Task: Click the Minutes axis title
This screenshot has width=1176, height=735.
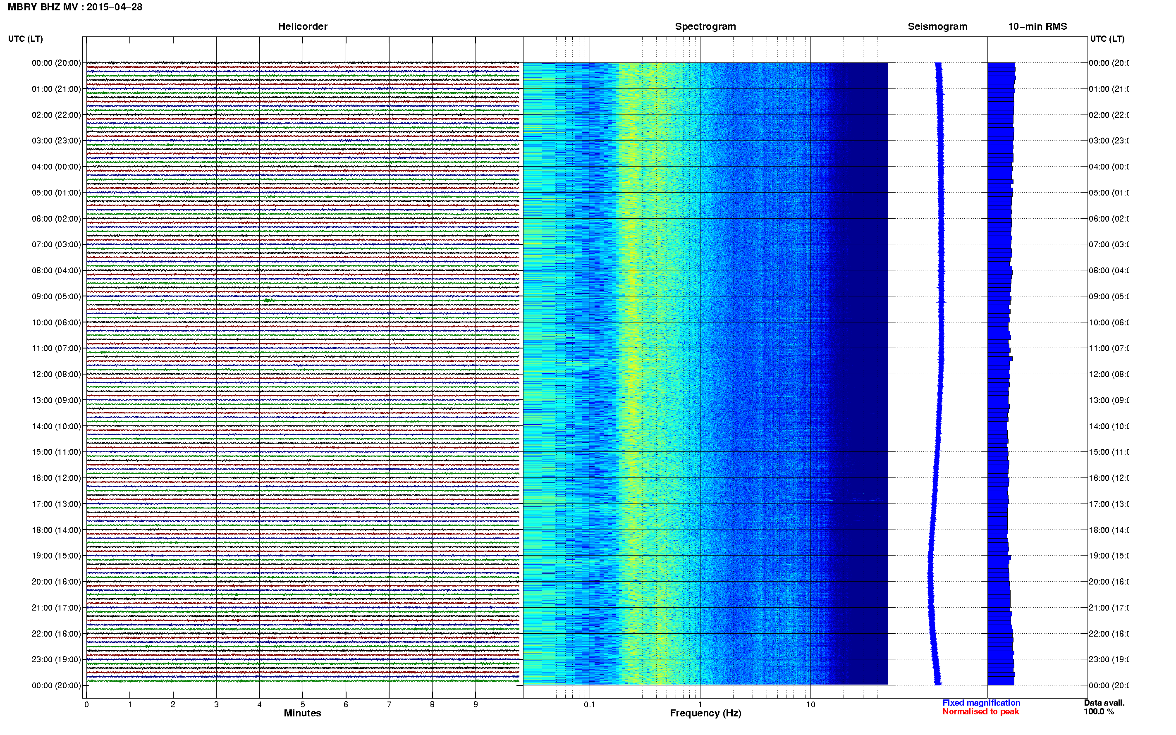Action: [302, 713]
